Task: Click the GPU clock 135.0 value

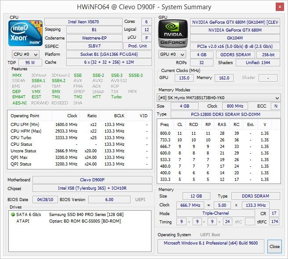Action: click(184, 78)
